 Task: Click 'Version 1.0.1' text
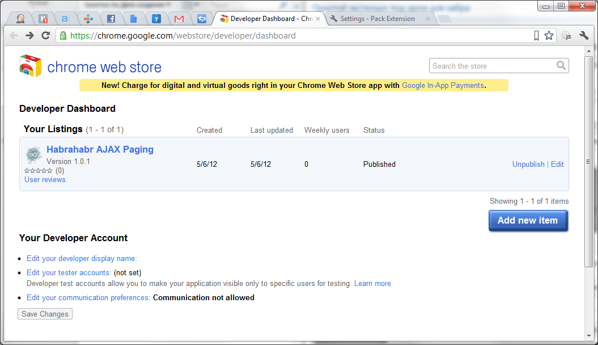68,161
